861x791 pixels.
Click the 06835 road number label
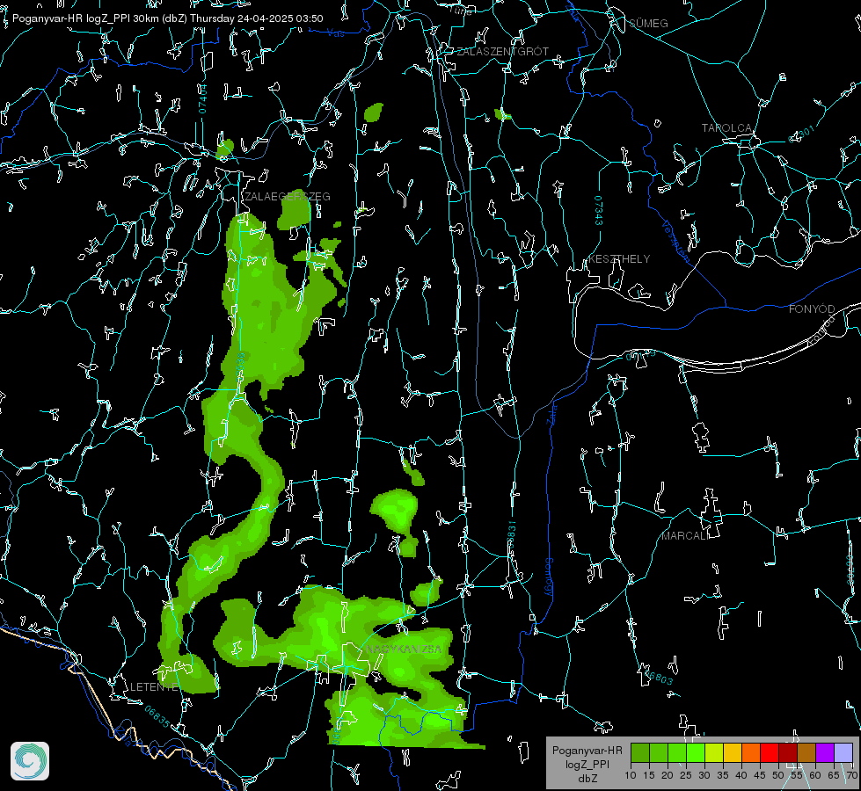coord(157,717)
